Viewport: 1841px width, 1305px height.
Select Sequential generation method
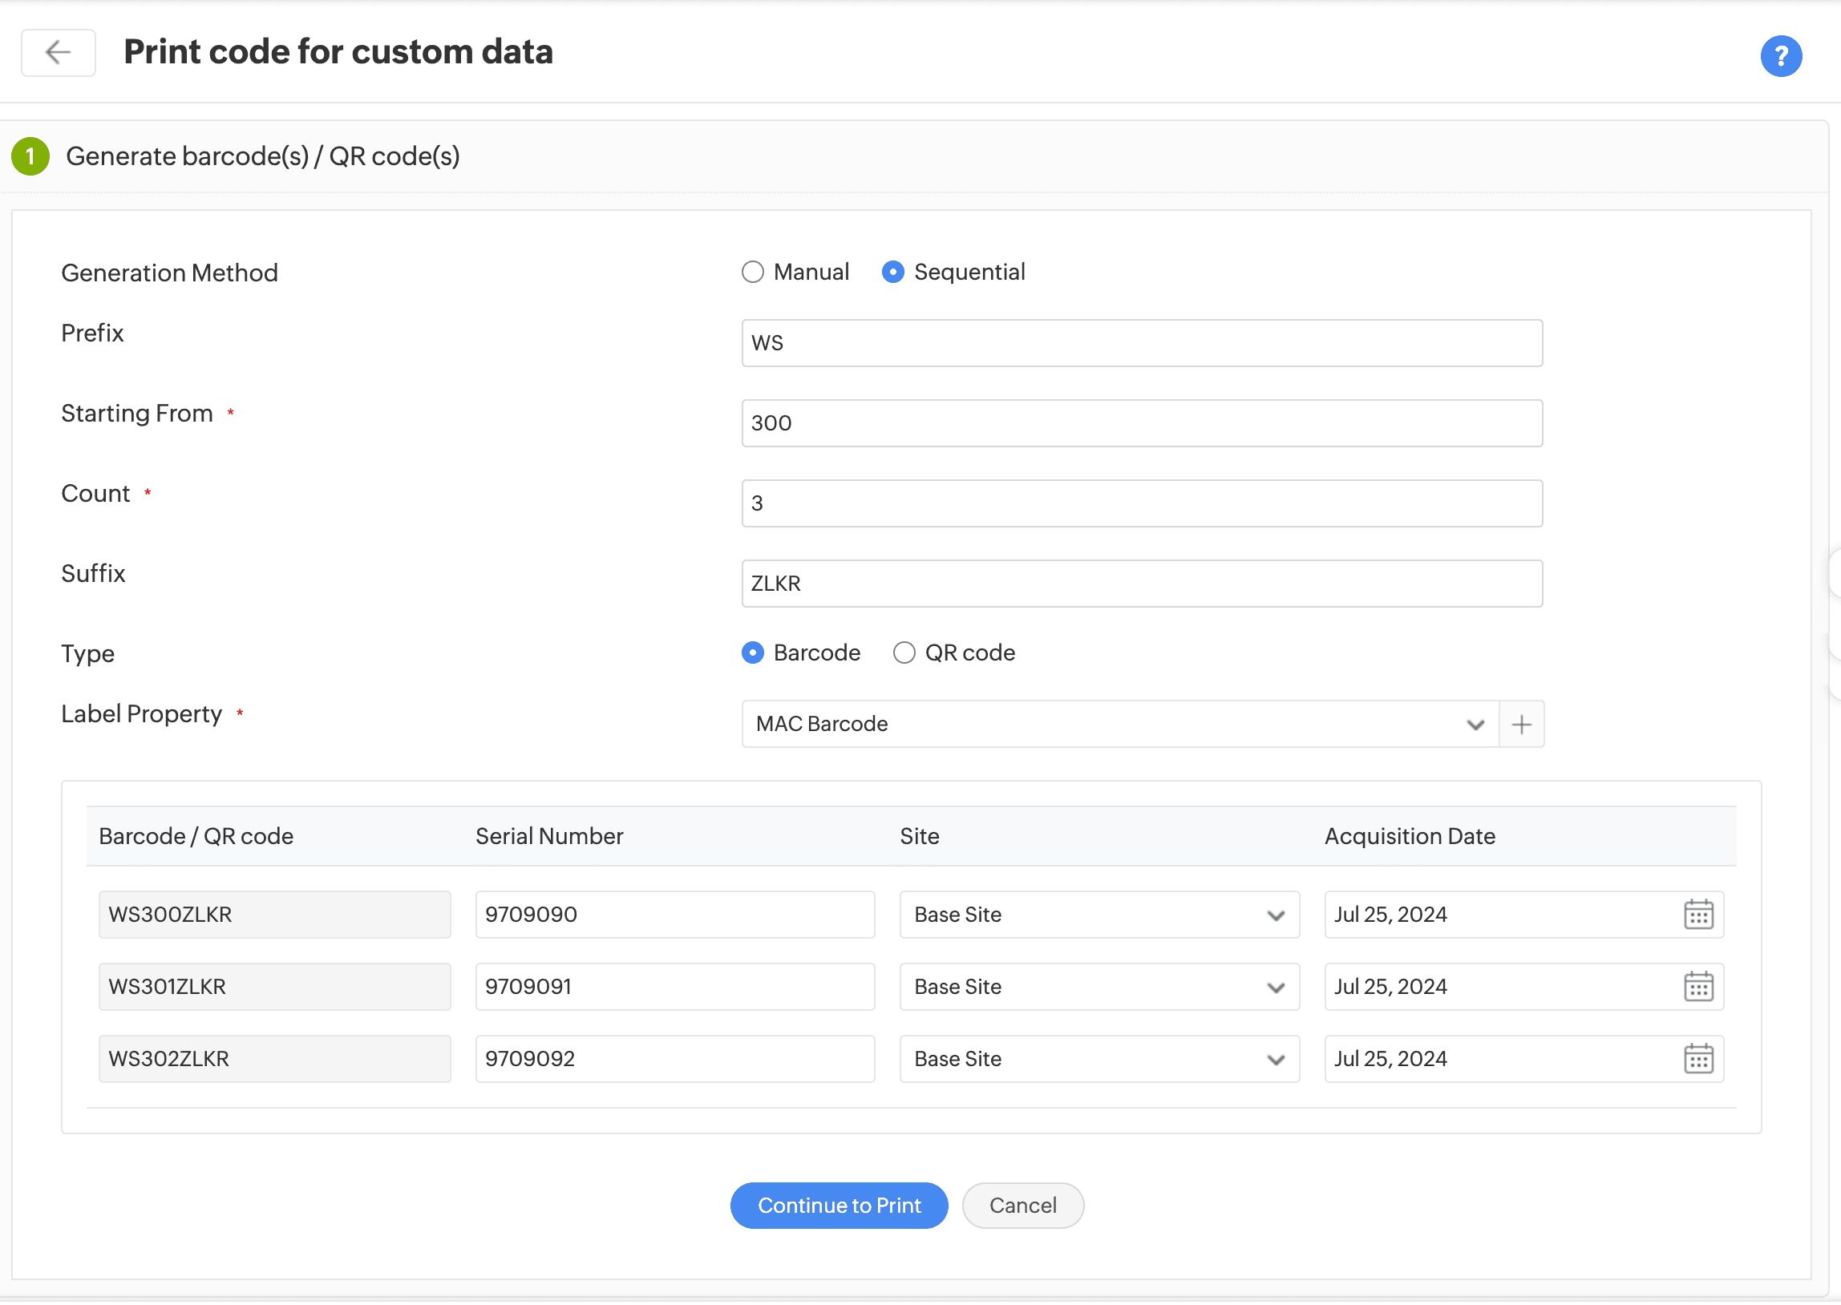pos(892,273)
